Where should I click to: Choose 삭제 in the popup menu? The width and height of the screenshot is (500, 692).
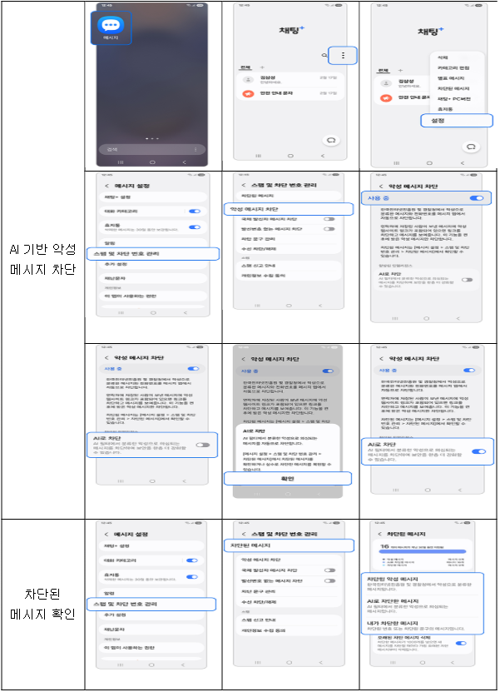coord(443,57)
